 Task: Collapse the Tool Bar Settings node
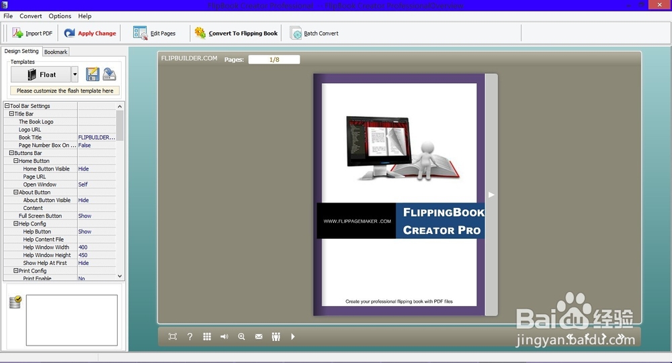[7, 106]
